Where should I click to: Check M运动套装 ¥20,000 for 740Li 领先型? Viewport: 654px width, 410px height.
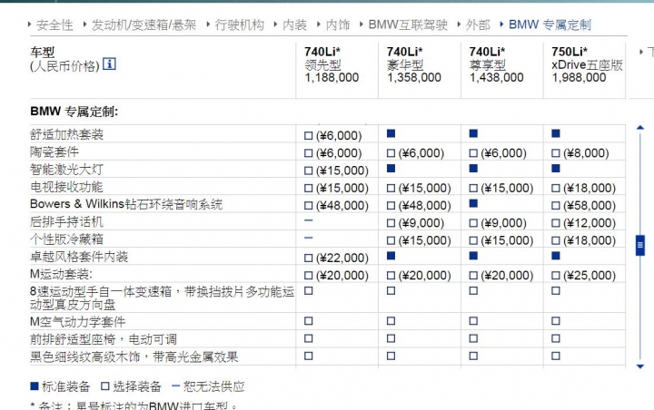tap(309, 276)
